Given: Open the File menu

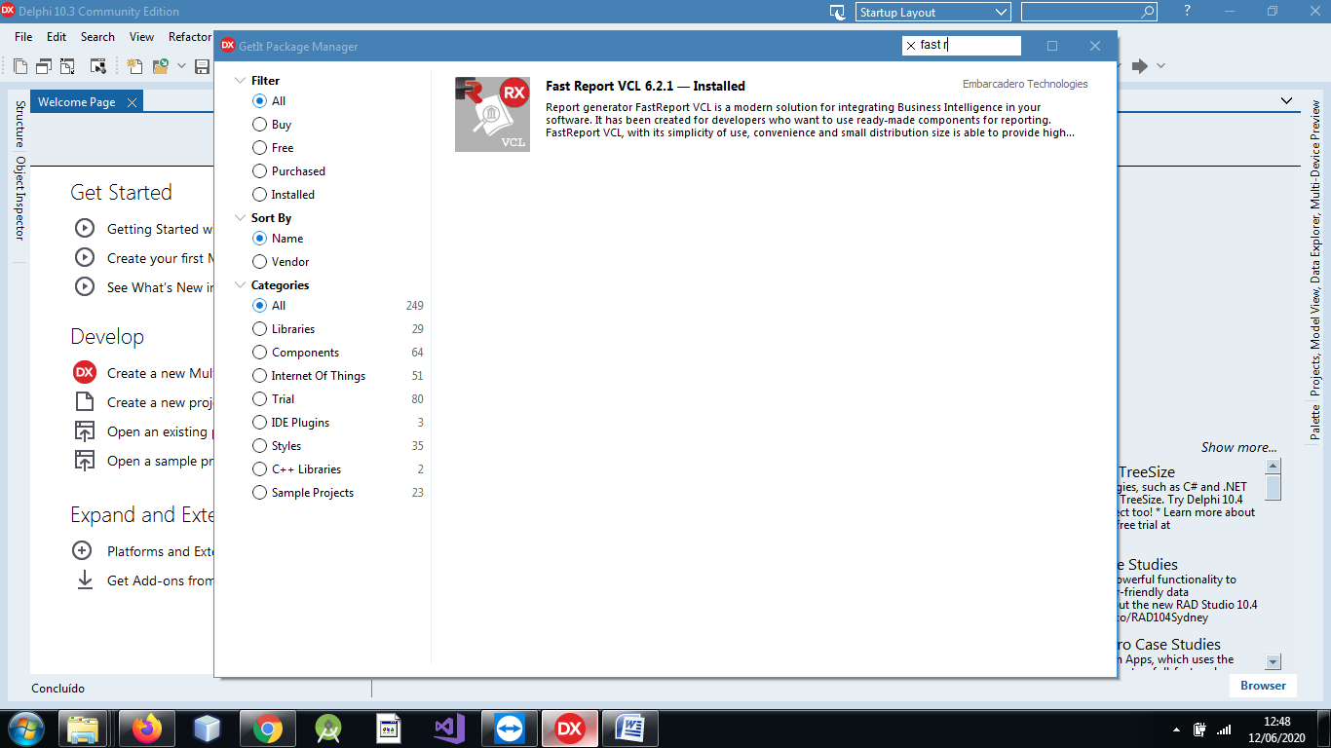Looking at the screenshot, I should point(24,36).
